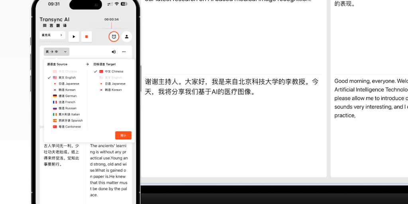This screenshot has width=408, height=204.
Task: Click the 00:00:34 recording timer
Action: click(x=112, y=20)
